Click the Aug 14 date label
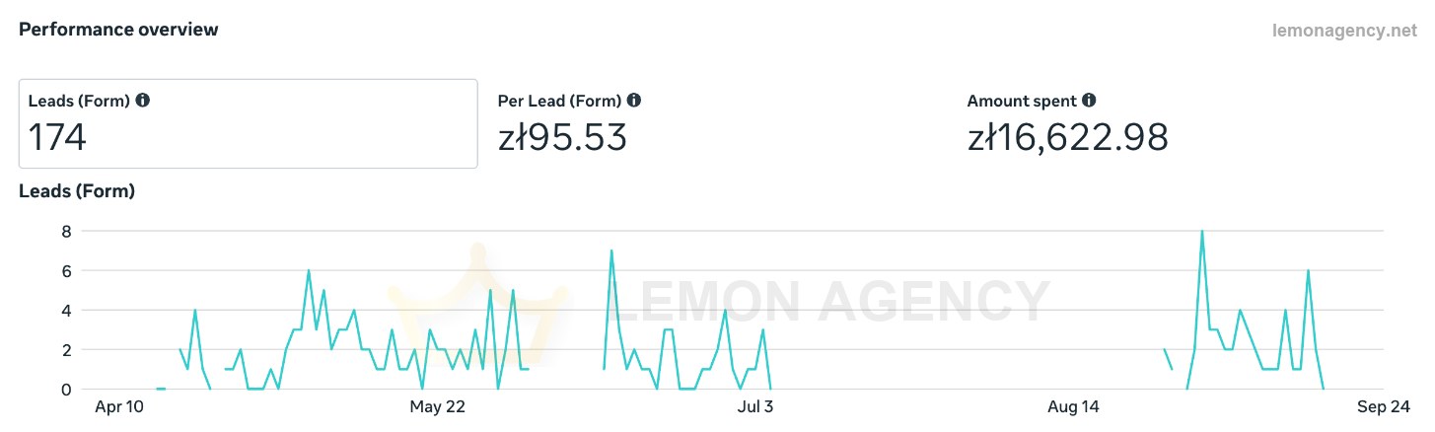Viewport: 1435px width, 432px height. click(1074, 406)
